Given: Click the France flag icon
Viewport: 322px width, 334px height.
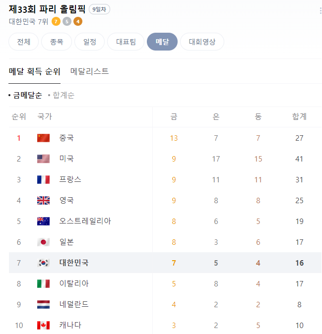Looking at the screenshot, I should point(43,179).
